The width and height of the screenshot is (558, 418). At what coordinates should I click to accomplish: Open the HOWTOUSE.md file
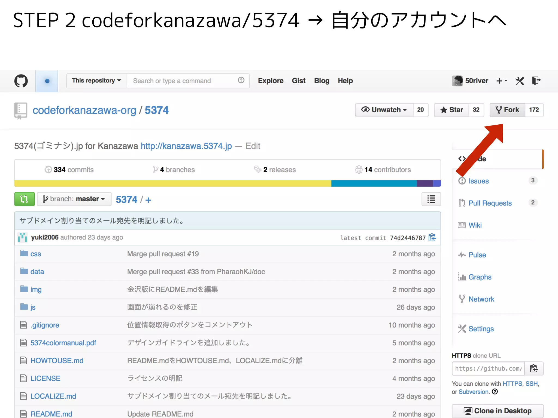tap(57, 360)
